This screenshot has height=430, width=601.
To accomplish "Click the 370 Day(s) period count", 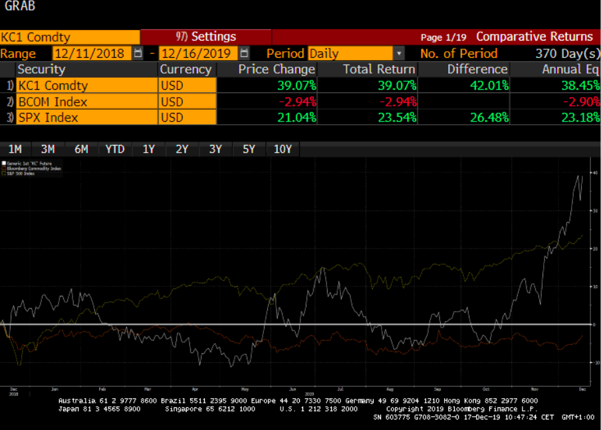I will pos(568,53).
